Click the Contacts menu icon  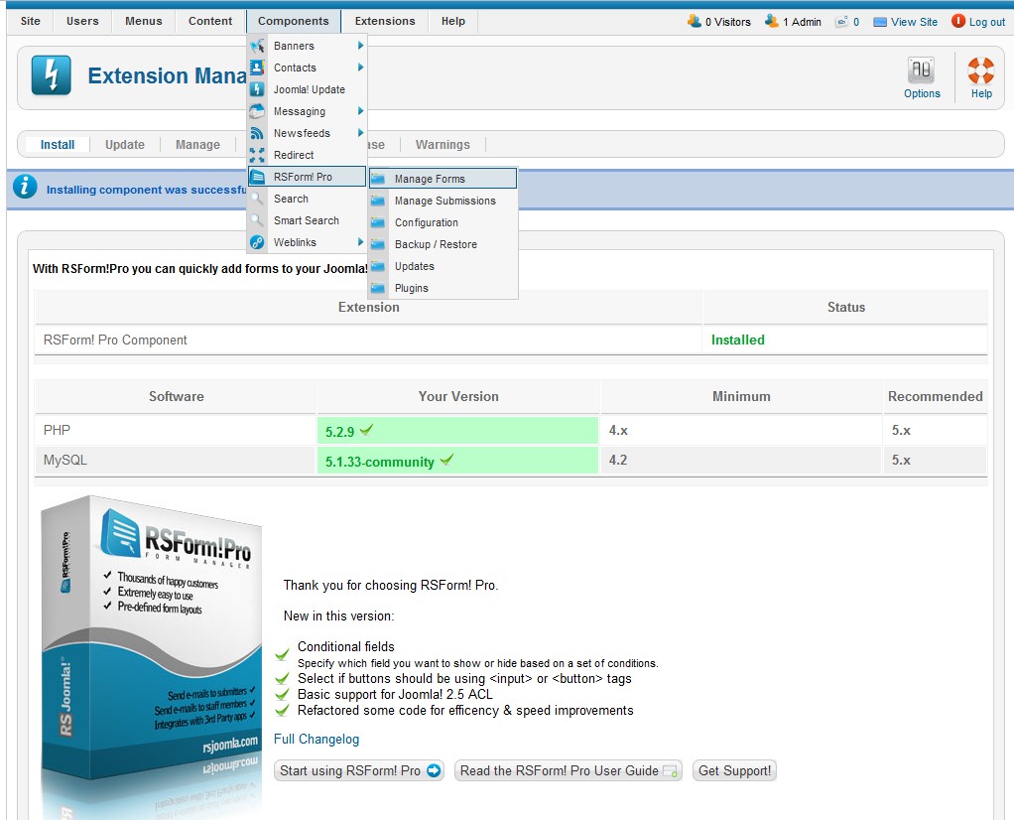(257, 68)
